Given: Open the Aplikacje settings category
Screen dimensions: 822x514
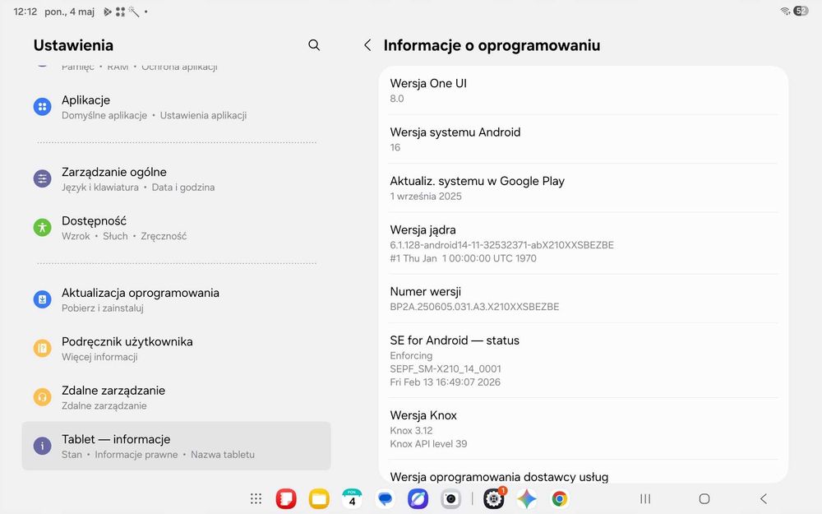Looking at the screenshot, I should [x=176, y=107].
